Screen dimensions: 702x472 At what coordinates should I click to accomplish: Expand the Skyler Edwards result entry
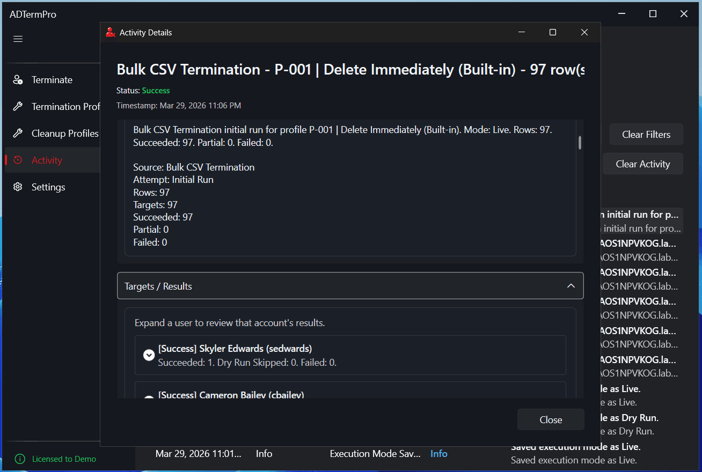149,355
